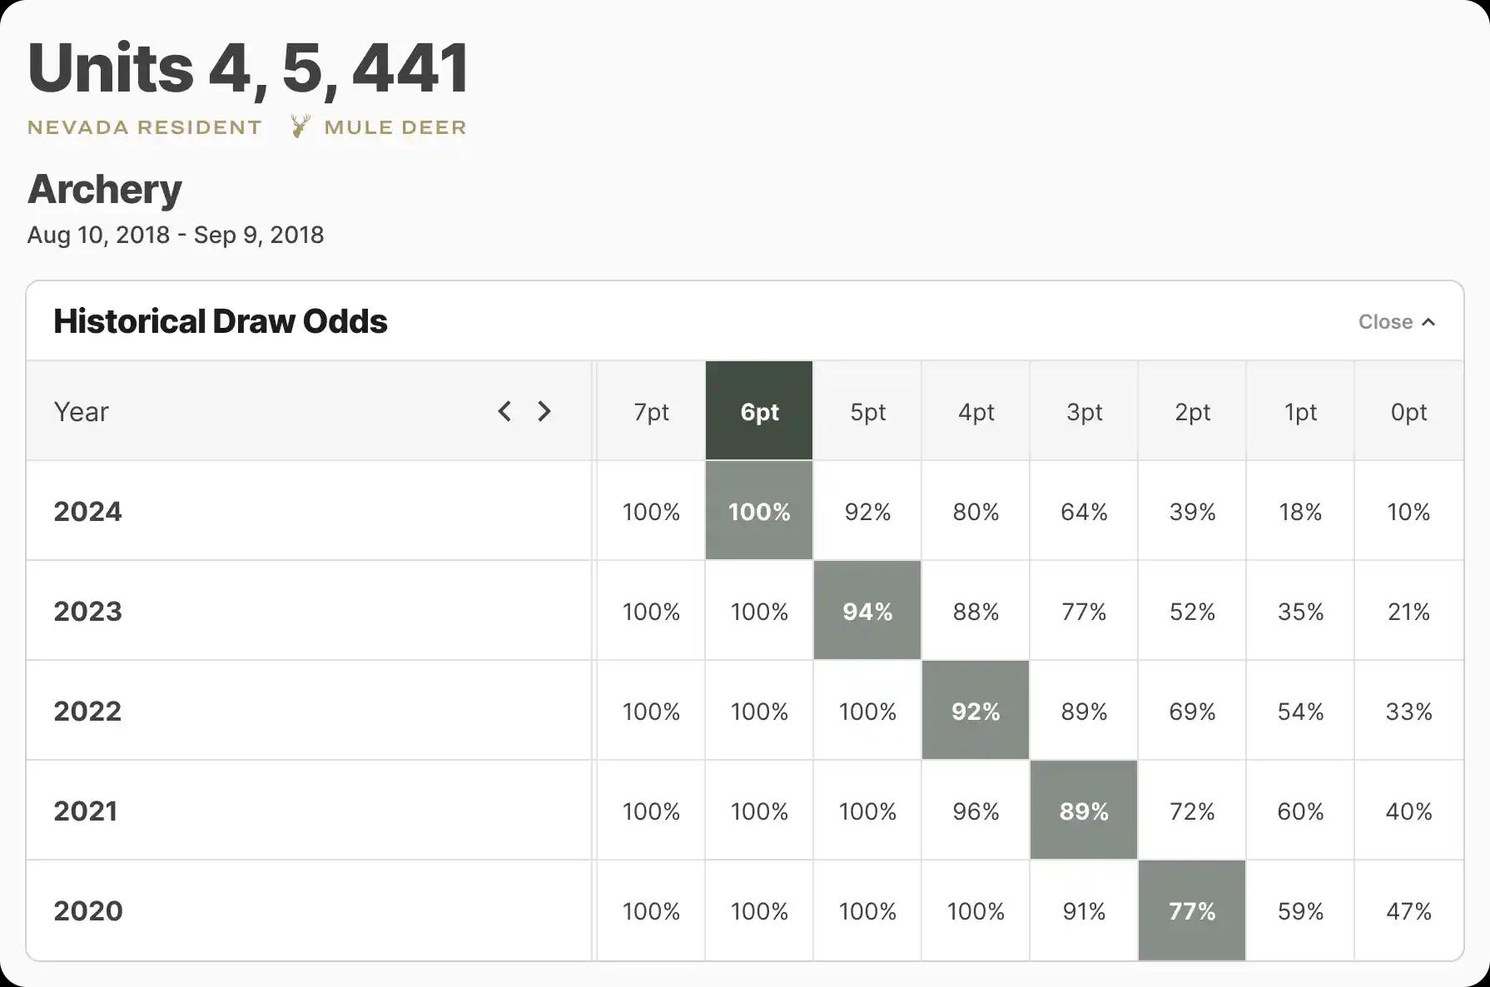
Task: Pick the 4pt column header
Action: [x=976, y=412]
